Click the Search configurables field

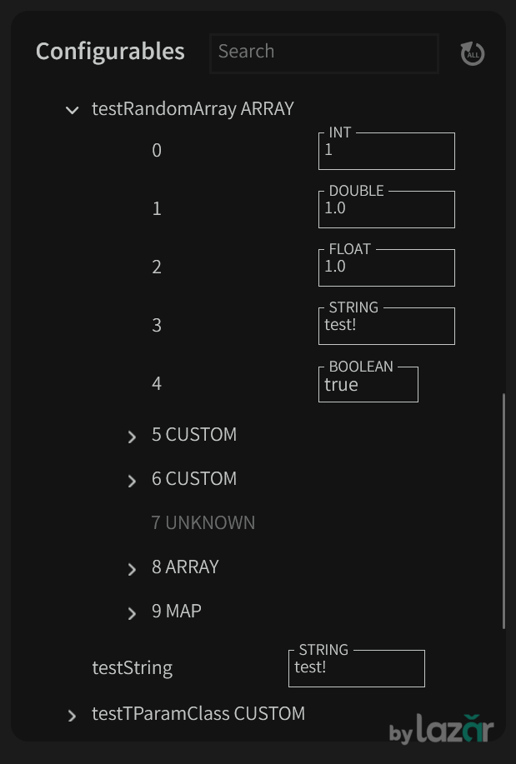point(323,52)
